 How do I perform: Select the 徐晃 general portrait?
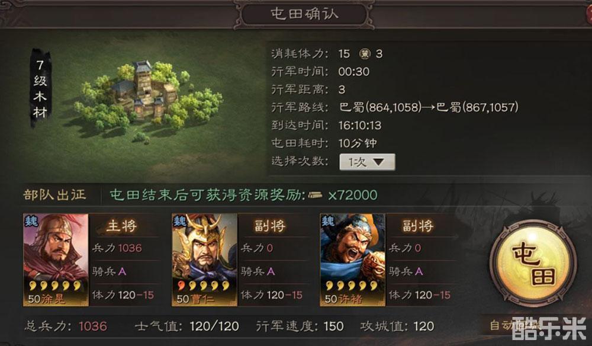56,260
